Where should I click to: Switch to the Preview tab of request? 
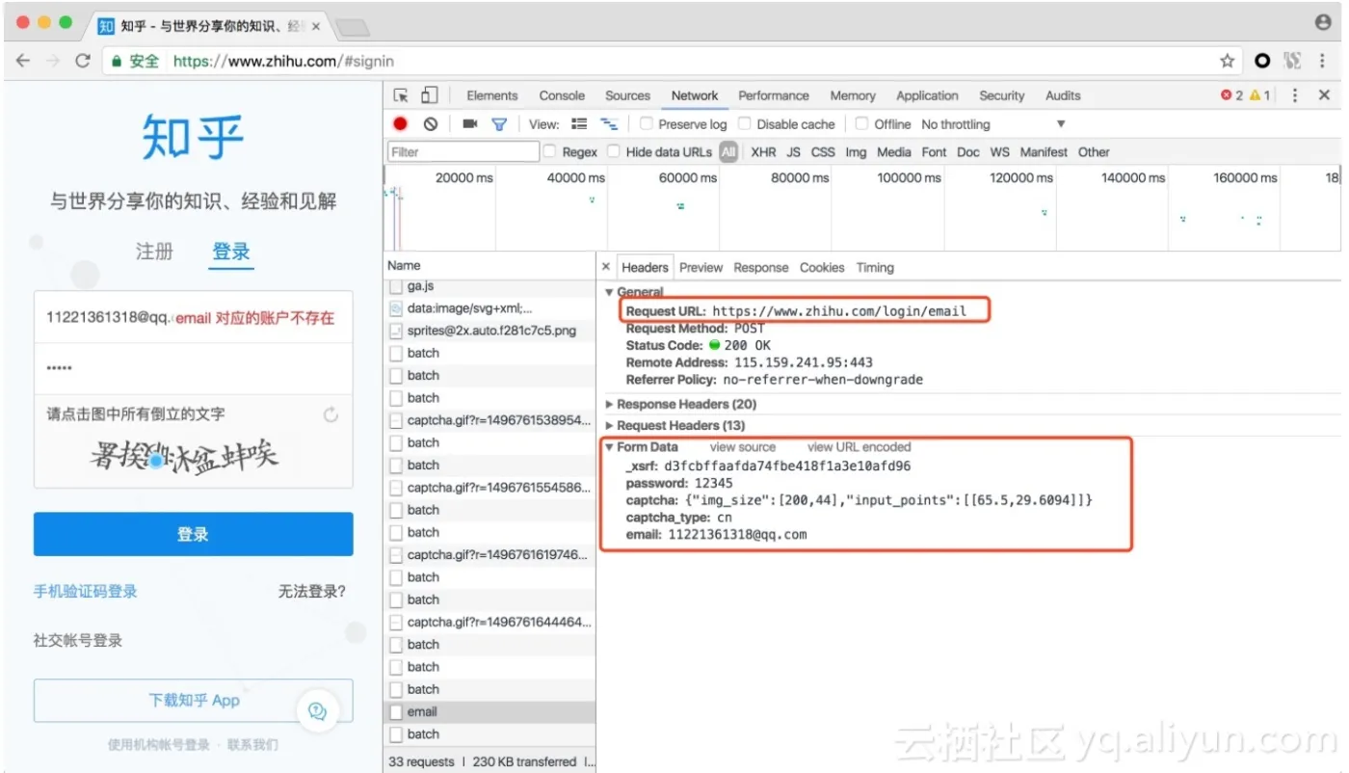pyautogui.click(x=701, y=267)
